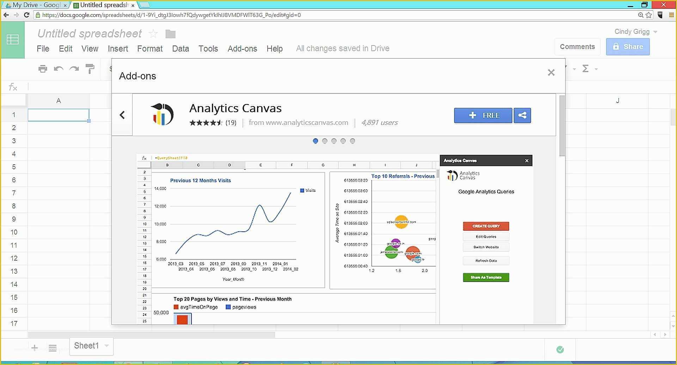The image size is (677, 365).
Task: Click the browser Forward arrow
Action: click(x=16, y=15)
